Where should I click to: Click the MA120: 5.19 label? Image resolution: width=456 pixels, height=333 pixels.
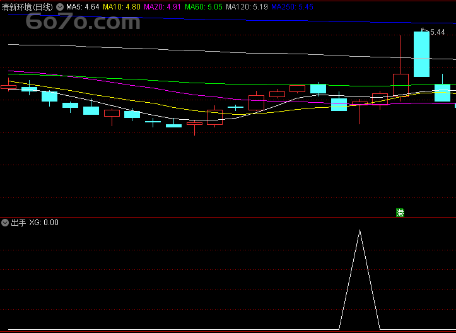point(247,7)
